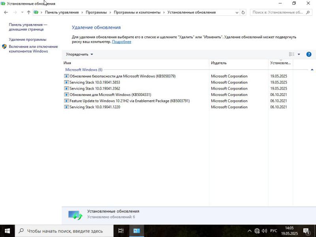316x237 pixels.
Task: Open "Включение или отключение компонентов Windows"
Action: pos(33,49)
